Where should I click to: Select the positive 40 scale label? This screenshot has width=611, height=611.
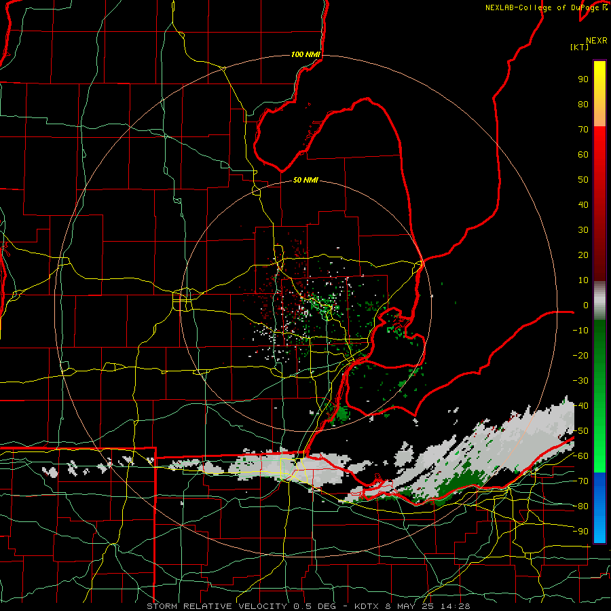[583, 204]
